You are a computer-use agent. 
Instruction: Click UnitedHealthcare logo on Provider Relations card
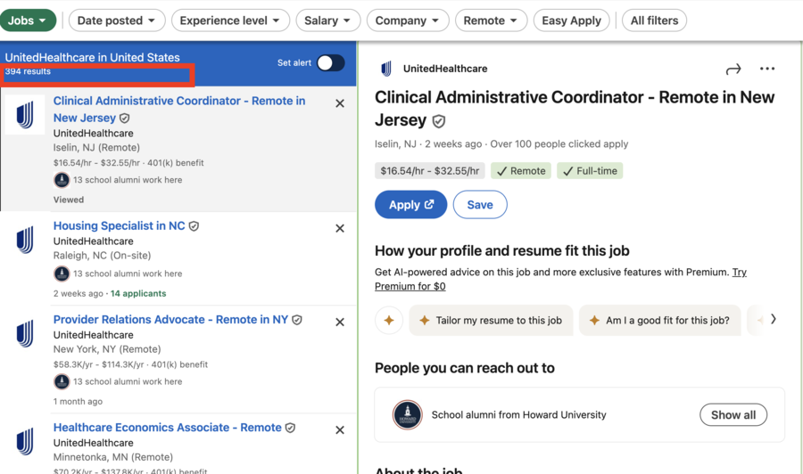pyautogui.click(x=25, y=333)
